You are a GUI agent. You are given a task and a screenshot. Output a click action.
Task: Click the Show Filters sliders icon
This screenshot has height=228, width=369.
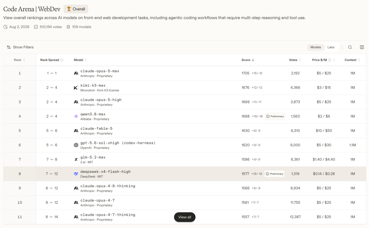click(9, 47)
